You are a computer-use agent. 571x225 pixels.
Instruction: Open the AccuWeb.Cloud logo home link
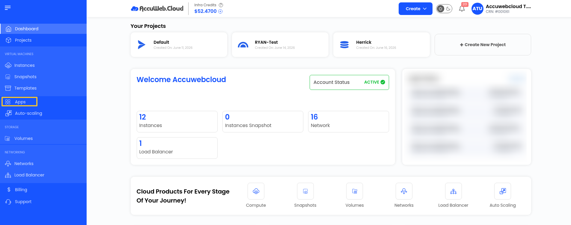pos(157,9)
